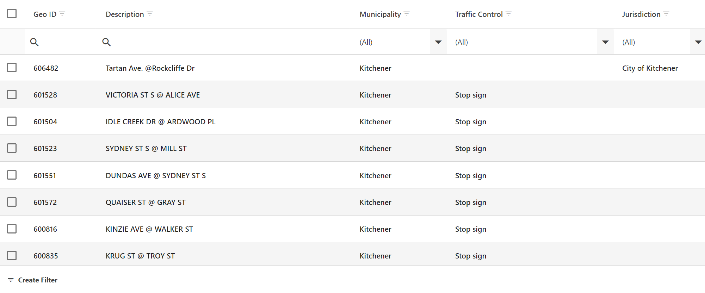Image resolution: width=705 pixels, height=293 pixels.
Task: Click the Geo ID search magnifier icon
Action: 34,42
